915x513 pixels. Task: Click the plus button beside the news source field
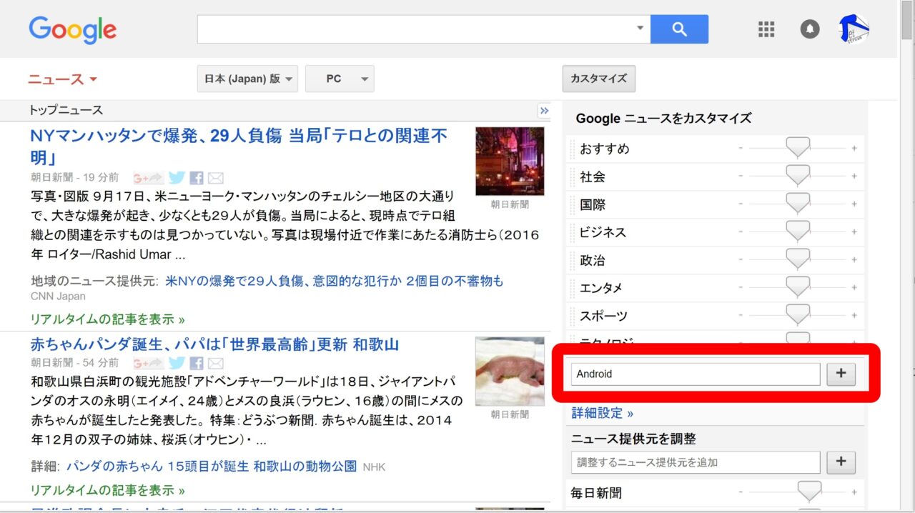point(841,462)
